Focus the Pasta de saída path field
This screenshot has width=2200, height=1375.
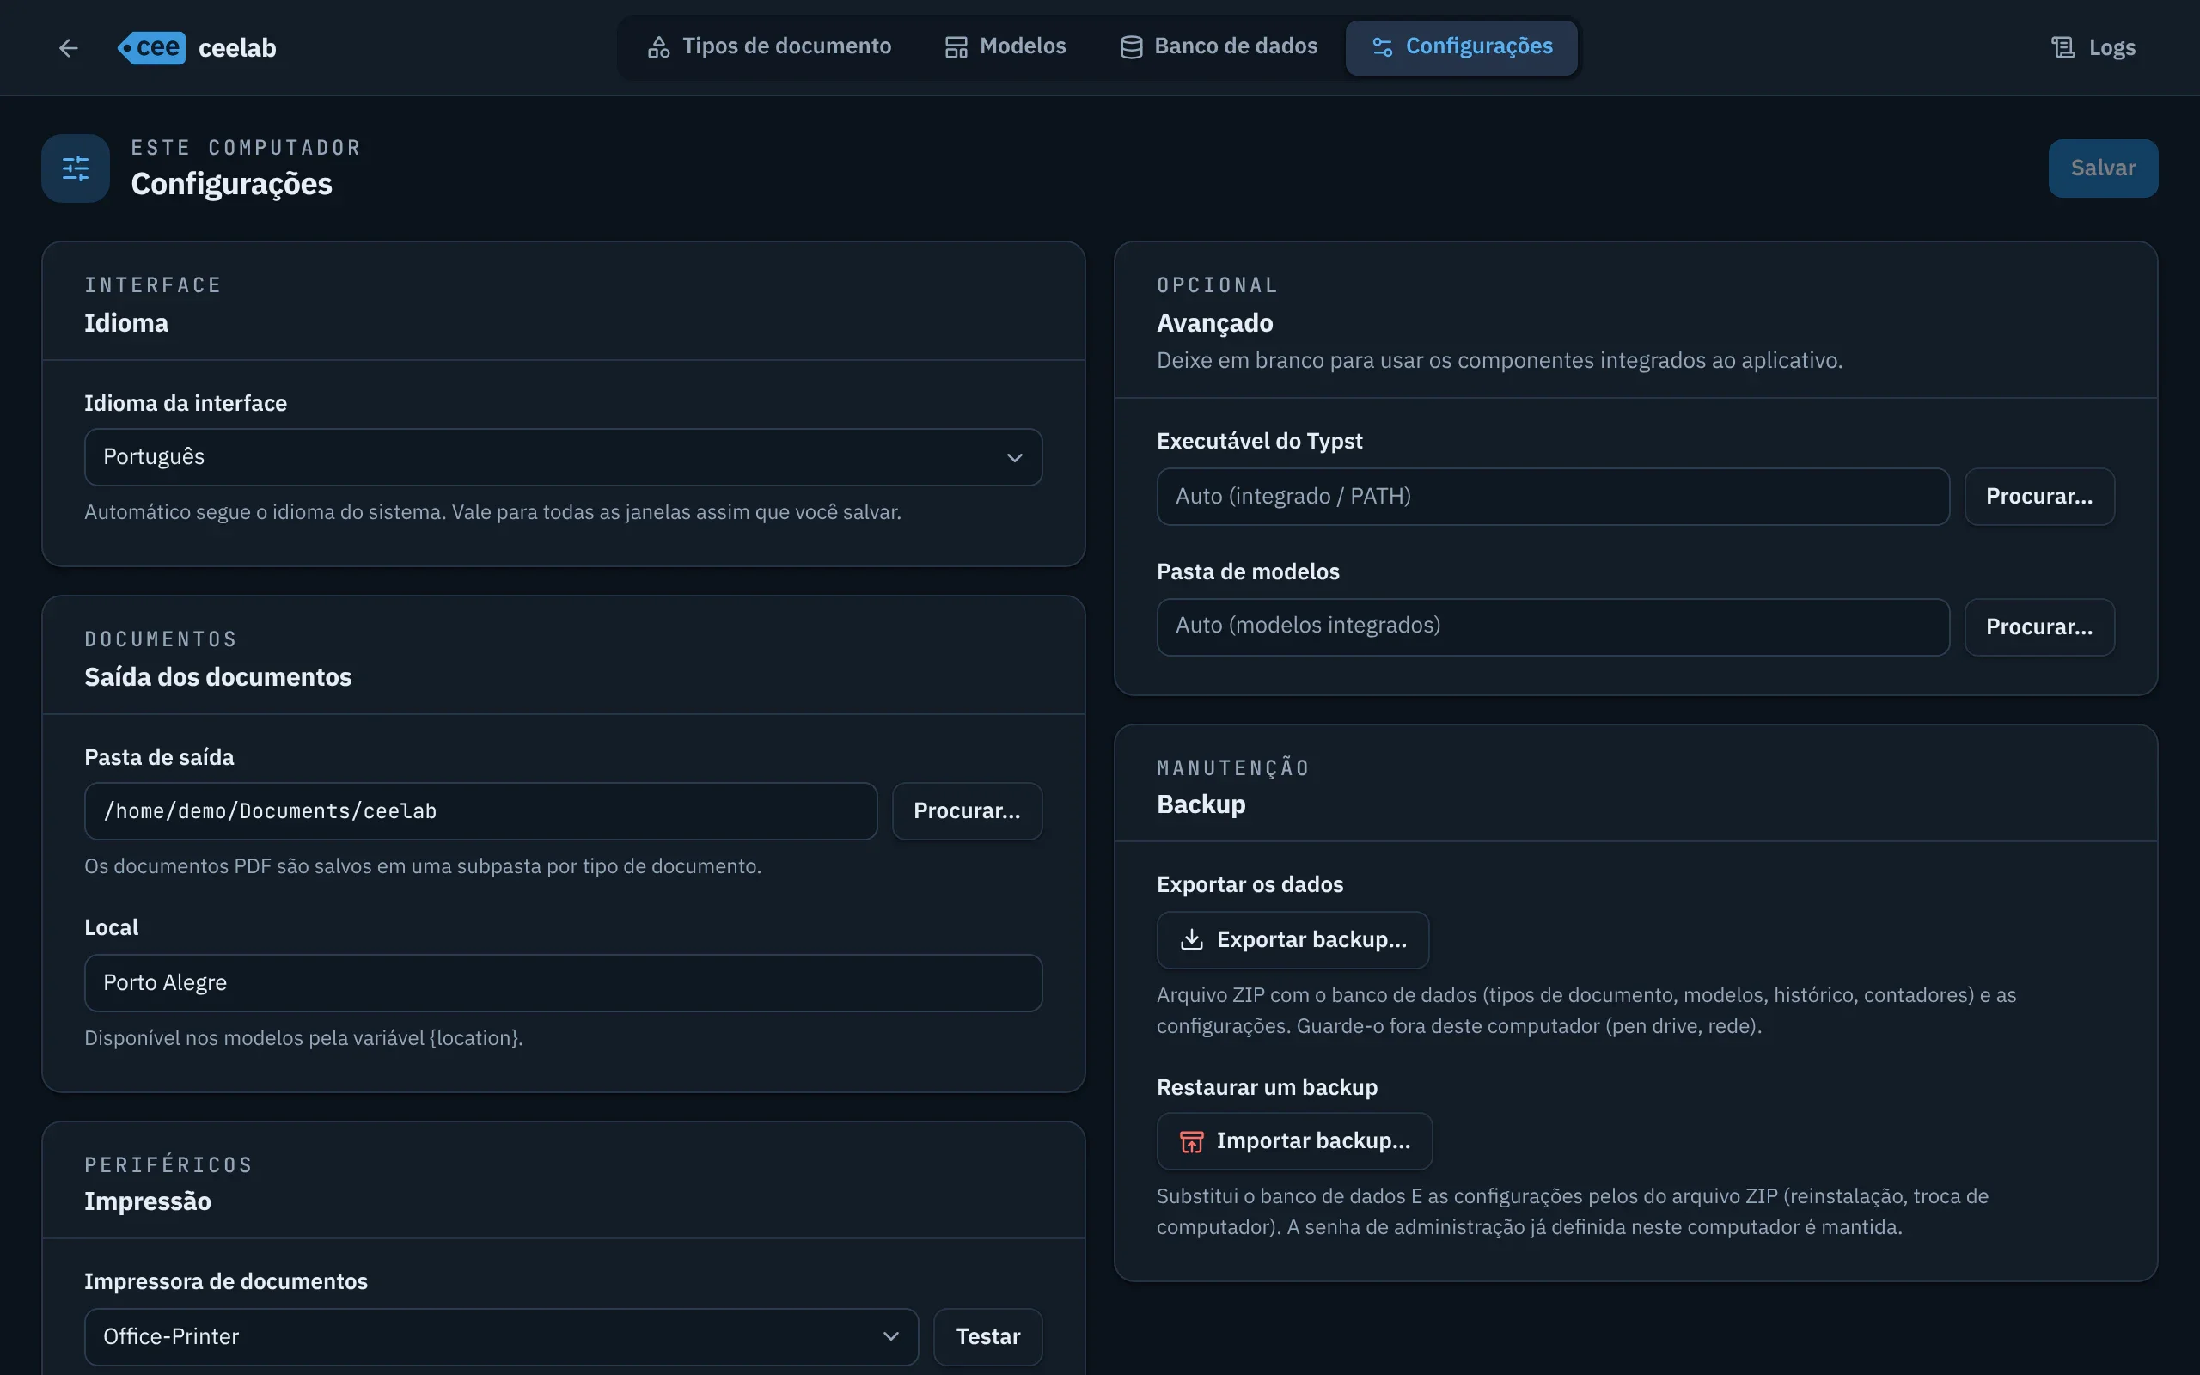481,811
